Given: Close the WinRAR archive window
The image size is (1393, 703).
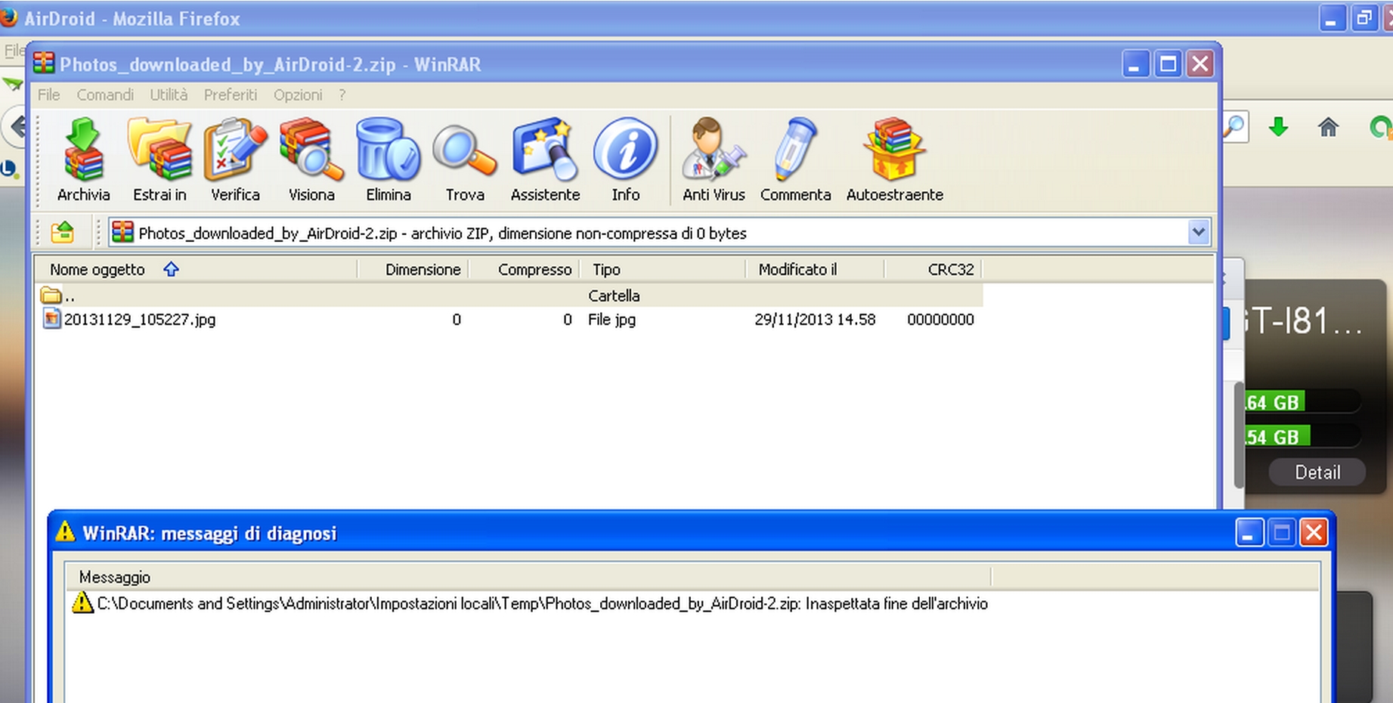Looking at the screenshot, I should click(1200, 63).
